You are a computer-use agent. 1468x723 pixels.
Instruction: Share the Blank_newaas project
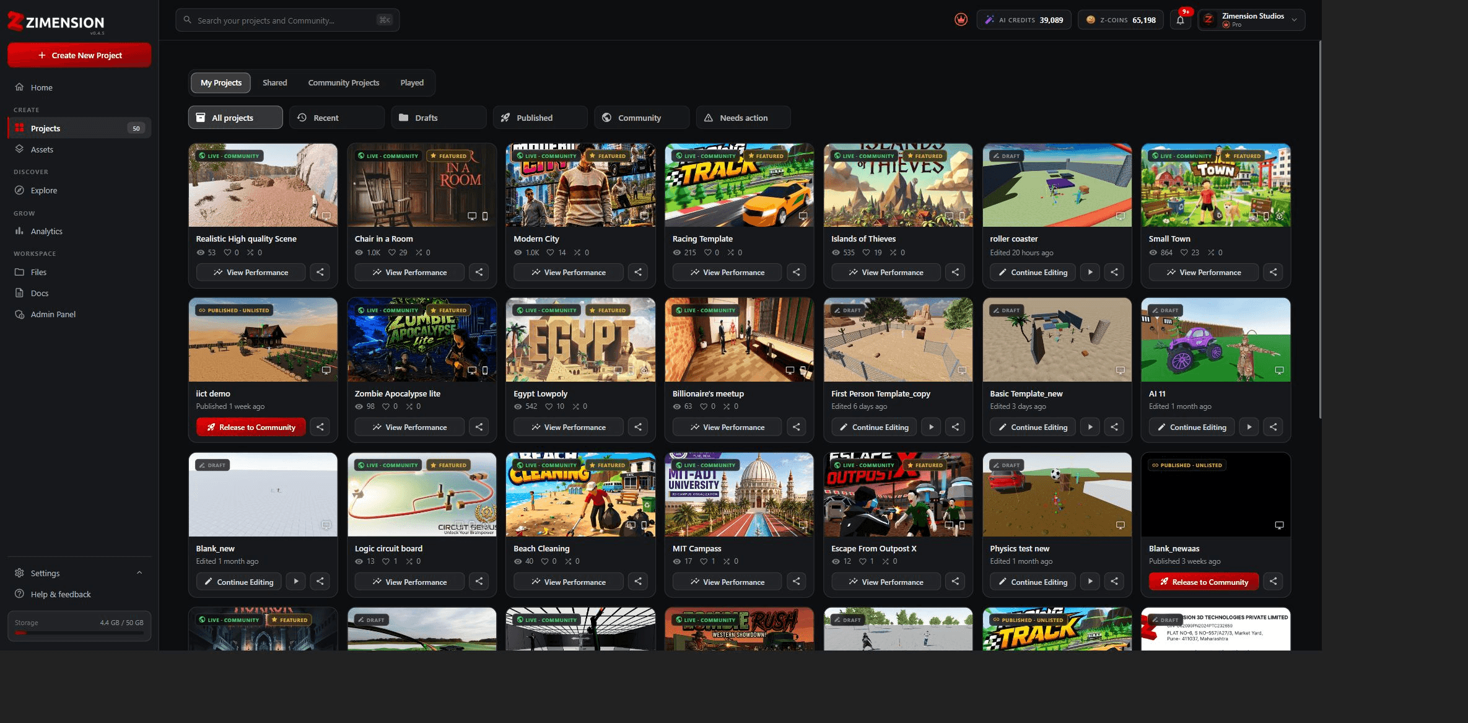(x=1273, y=581)
